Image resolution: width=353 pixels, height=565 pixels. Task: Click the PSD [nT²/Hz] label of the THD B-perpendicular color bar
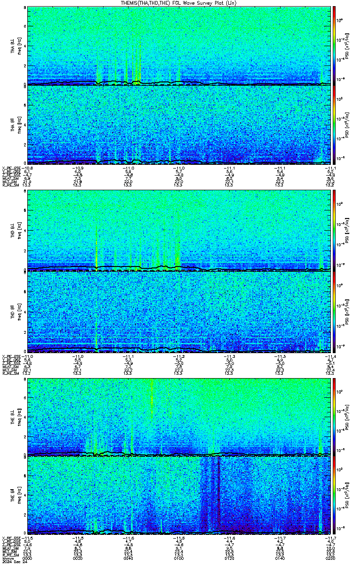click(x=347, y=230)
